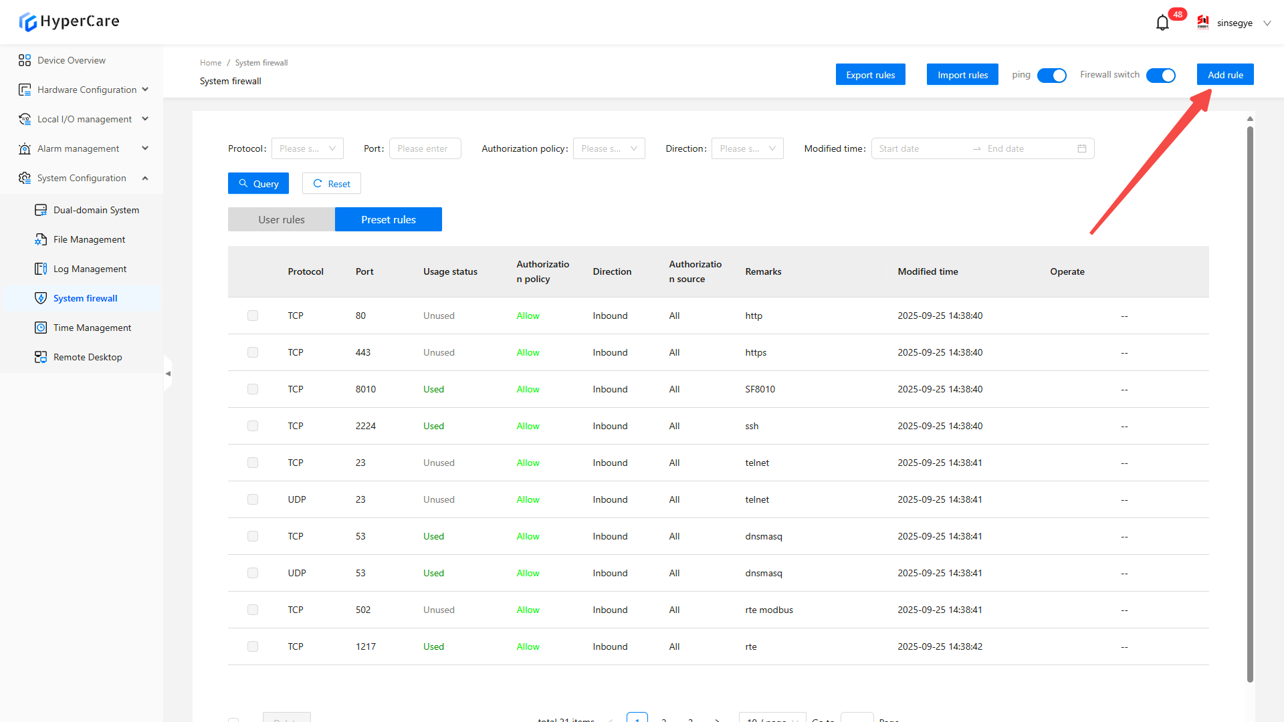Viewport: 1284px width, 722px height.
Task: Check the TCP port 80 row checkbox
Action: (253, 316)
